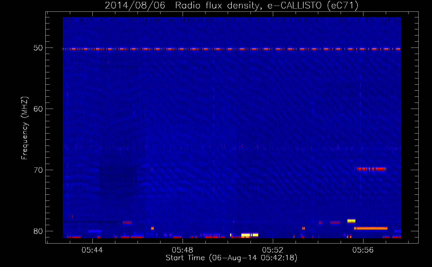Click the bright yellow burst near 05:51 at spectrum bottom
This screenshot has width=432, height=267.
coord(250,235)
